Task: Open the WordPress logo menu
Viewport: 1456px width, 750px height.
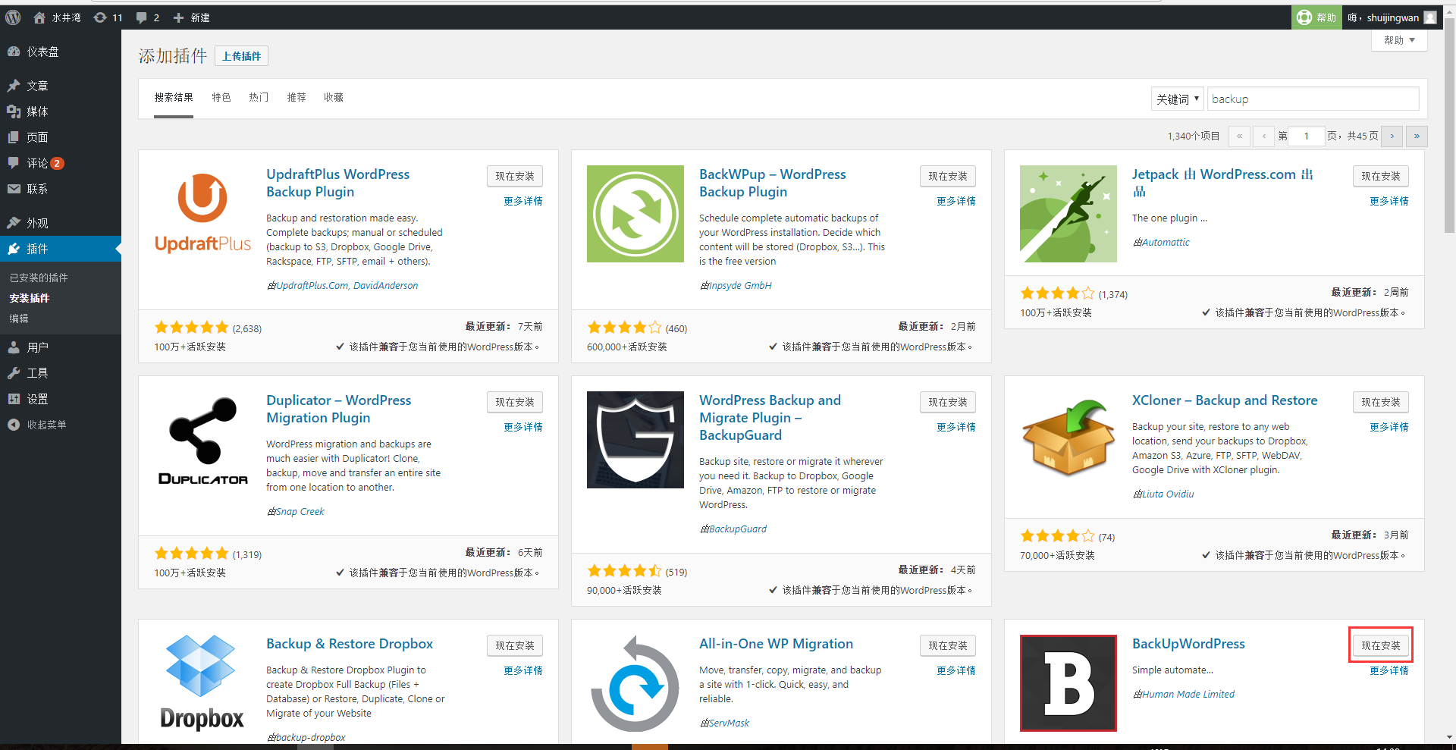Action: pyautogui.click(x=13, y=17)
